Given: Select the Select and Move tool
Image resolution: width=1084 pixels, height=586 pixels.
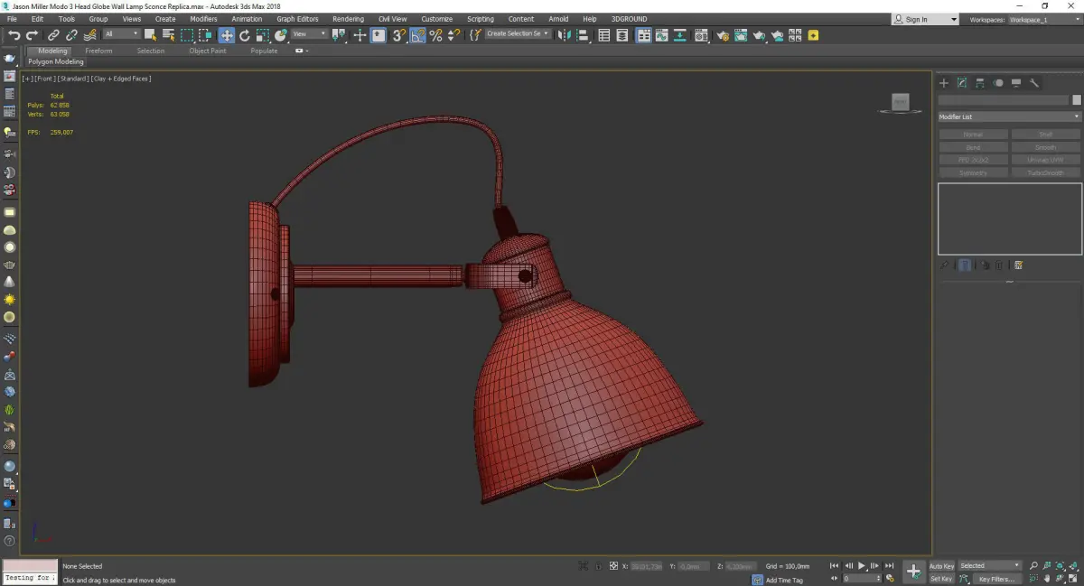Looking at the screenshot, I should pos(226,35).
